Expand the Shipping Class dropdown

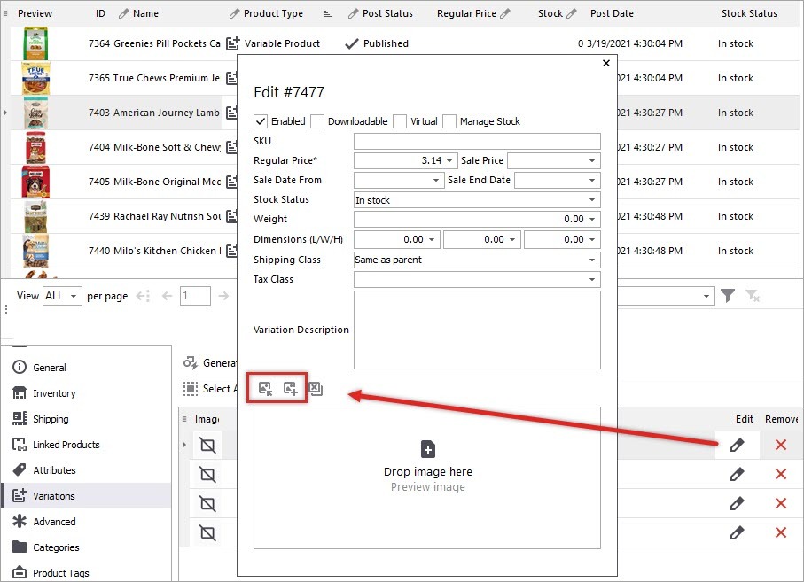[592, 260]
